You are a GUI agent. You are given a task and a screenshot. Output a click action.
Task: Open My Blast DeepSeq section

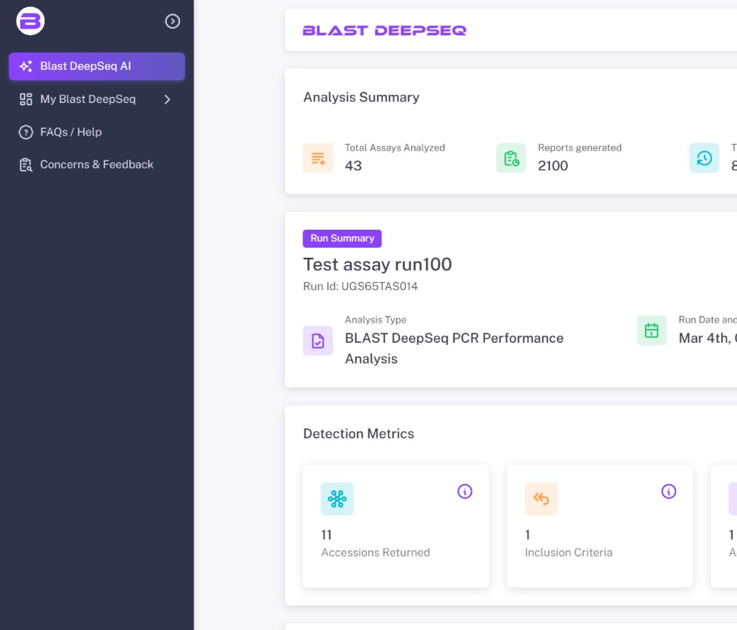88,99
